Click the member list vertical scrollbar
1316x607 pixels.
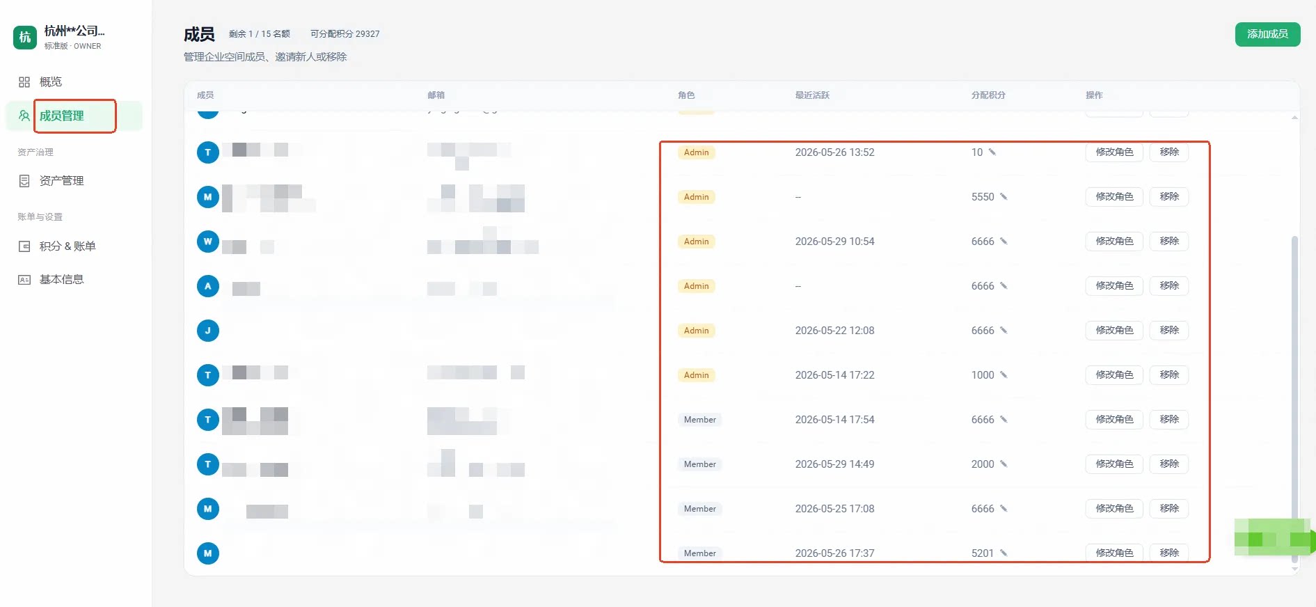tap(1294, 400)
